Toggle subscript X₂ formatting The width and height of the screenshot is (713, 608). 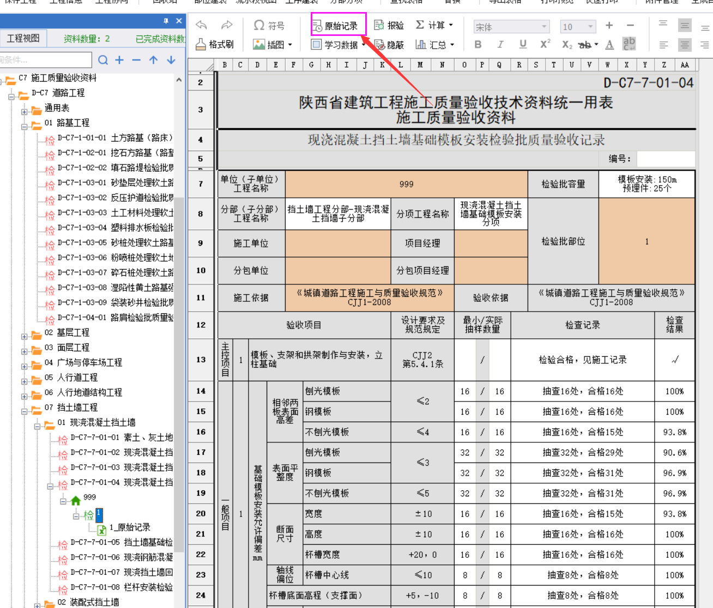pos(567,45)
